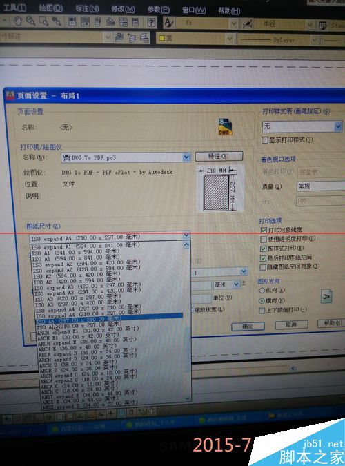Enable 上下颠倒打印 checkbox
Viewport: 345px width, 466px height.
click(262, 310)
